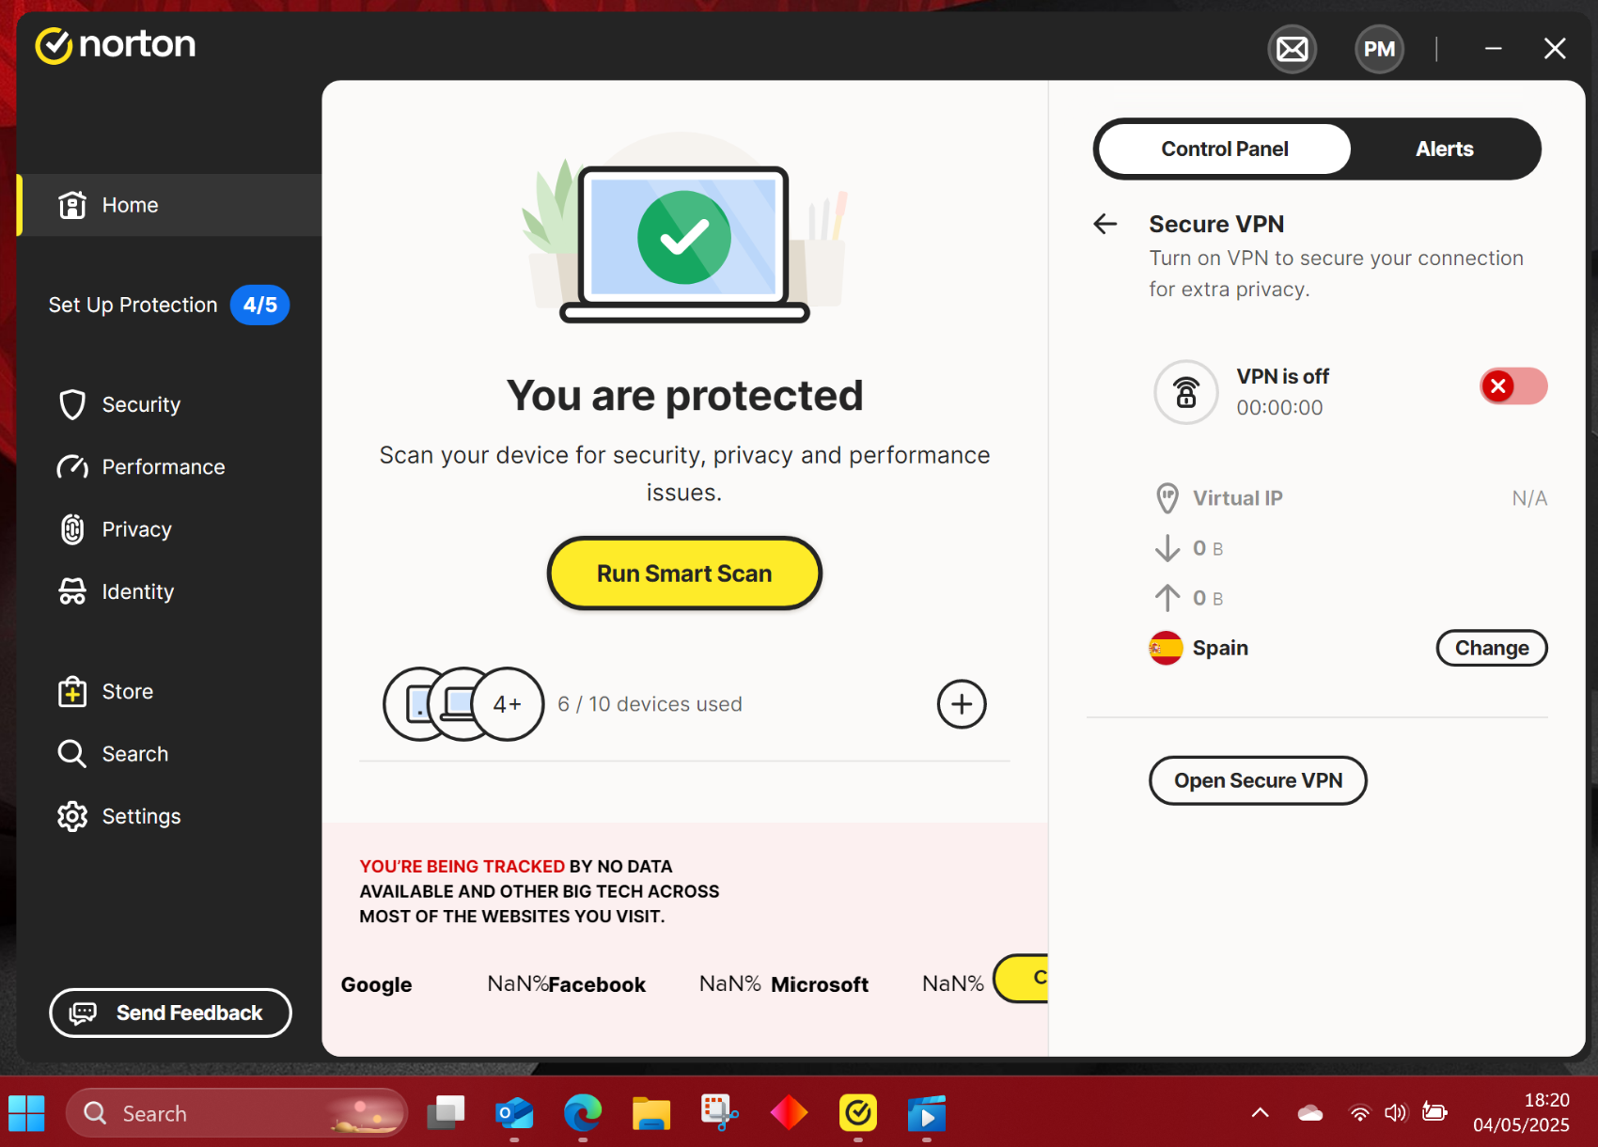Open Task View on taskbar

point(446,1113)
